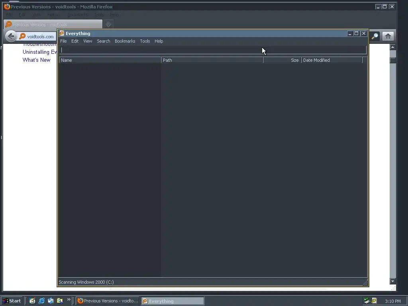This screenshot has width=408, height=306.
Task: Sort results by the Name column
Action: click(x=110, y=60)
